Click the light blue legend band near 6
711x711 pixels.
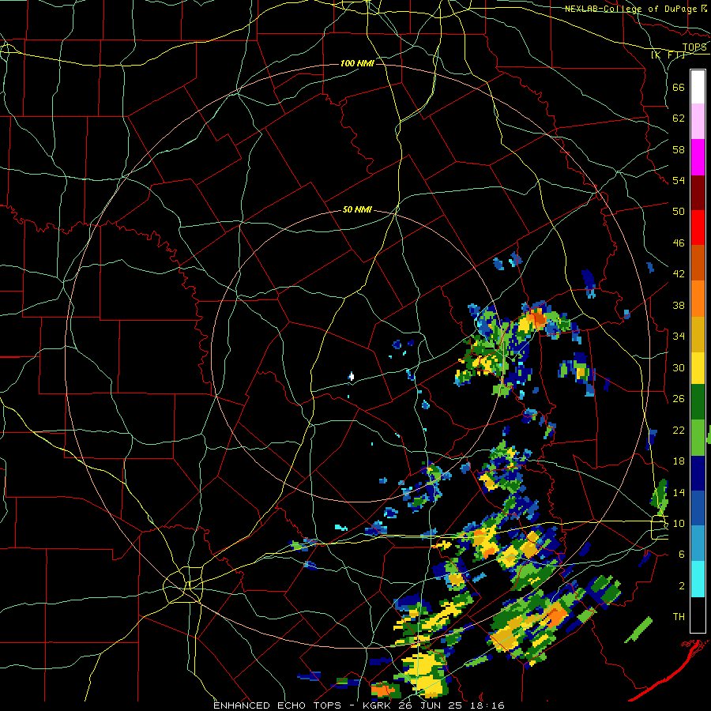click(698, 544)
